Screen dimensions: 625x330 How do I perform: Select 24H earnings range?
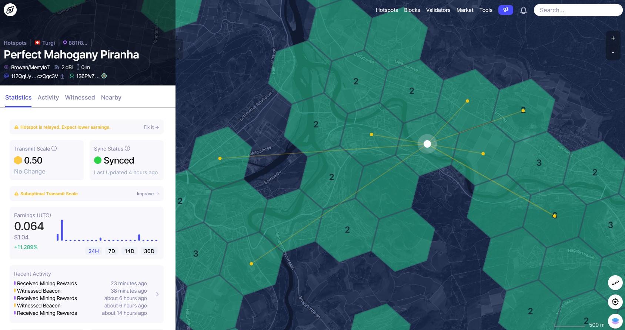click(94, 251)
